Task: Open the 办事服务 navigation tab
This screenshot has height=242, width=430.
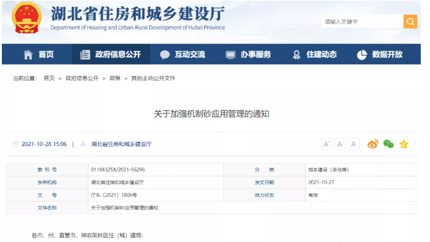Action: tap(248, 54)
